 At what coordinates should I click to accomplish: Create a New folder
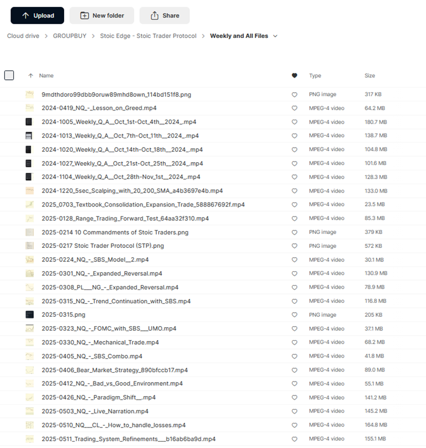pos(102,16)
